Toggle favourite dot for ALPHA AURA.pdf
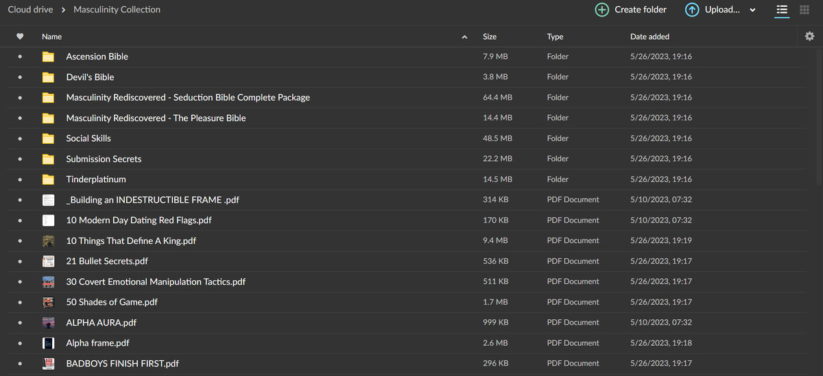This screenshot has height=376, width=823. [x=20, y=323]
